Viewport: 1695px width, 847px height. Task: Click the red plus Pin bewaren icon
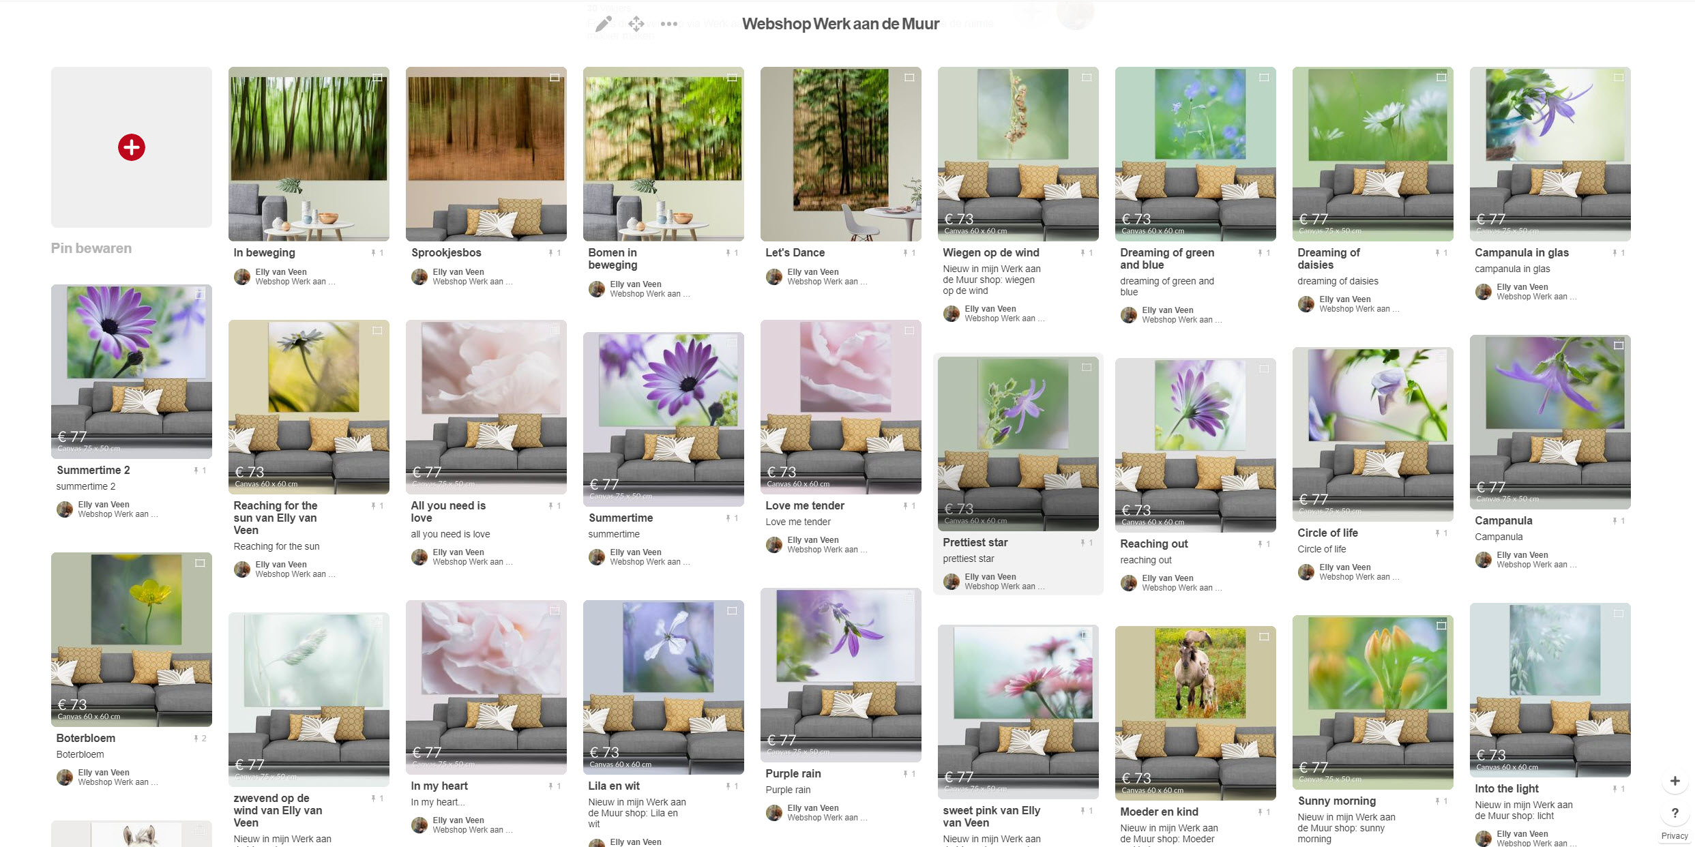132,147
